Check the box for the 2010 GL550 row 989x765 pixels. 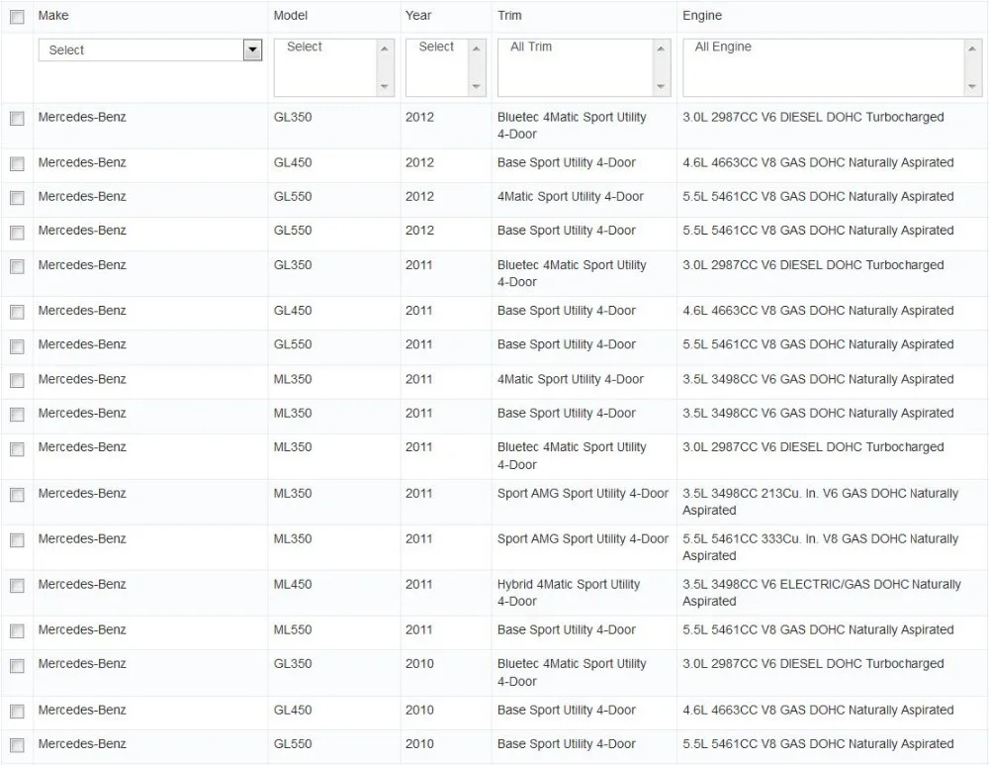(x=17, y=745)
